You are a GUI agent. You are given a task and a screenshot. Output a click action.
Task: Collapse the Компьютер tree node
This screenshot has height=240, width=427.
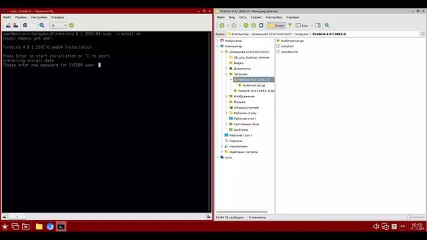pos(218,46)
